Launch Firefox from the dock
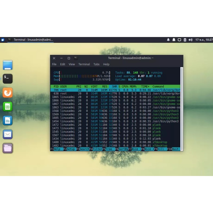The width and height of the screenshot is (213, 213). [x=7, y=93]
